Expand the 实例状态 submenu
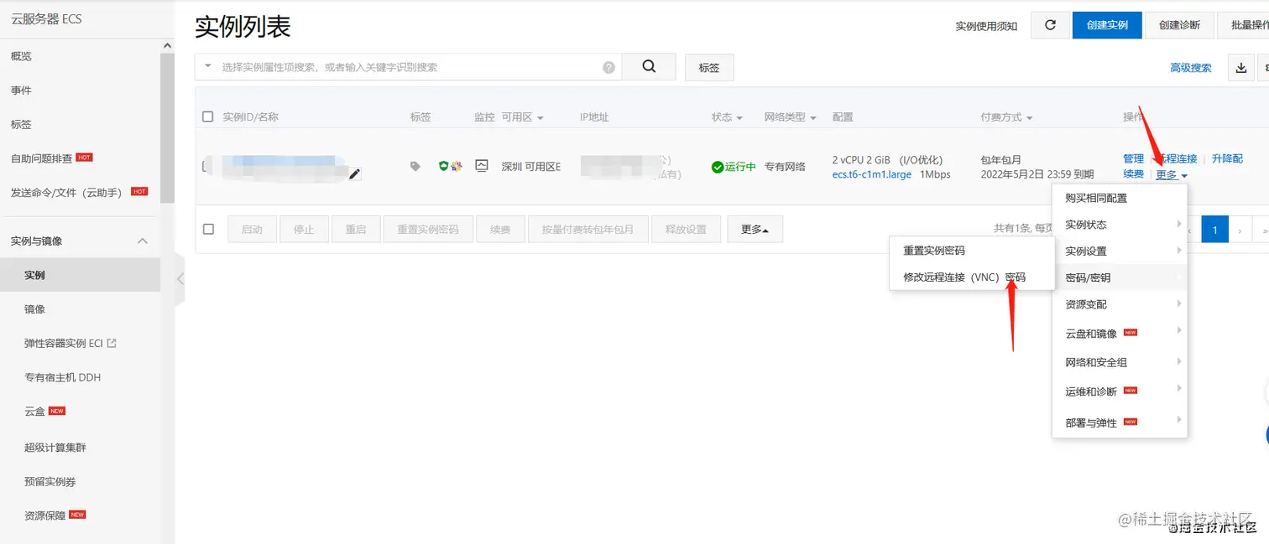The height and width of the screenshot is (544, 1269). 1120,225
